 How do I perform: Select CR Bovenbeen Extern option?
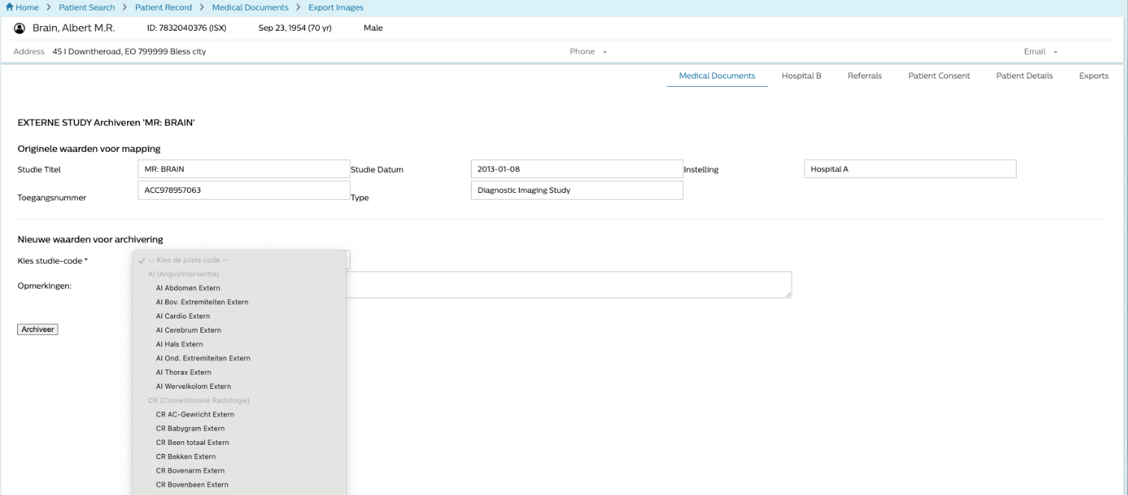click(x=239, y=485)
